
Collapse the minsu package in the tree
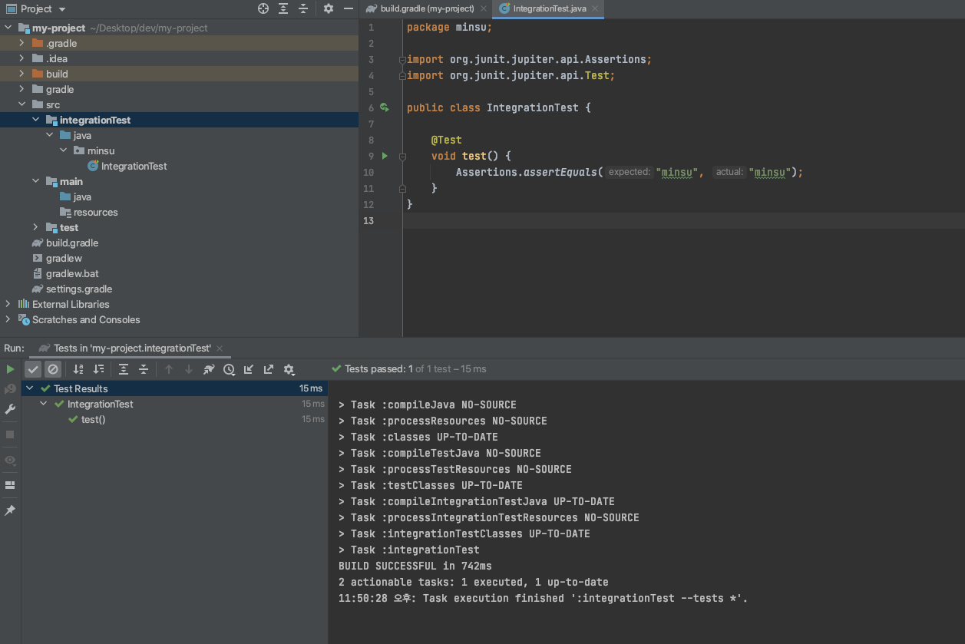click(x=63, y=150)
